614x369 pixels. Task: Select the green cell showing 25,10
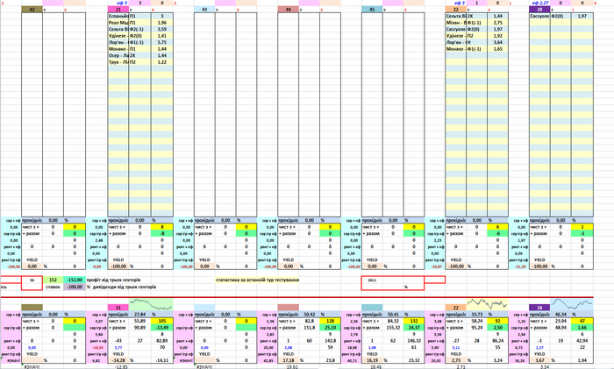click(x=330, y=328)
